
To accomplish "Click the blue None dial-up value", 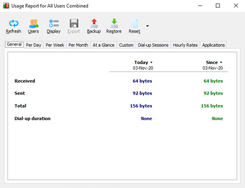I will [x=146, y=119].
